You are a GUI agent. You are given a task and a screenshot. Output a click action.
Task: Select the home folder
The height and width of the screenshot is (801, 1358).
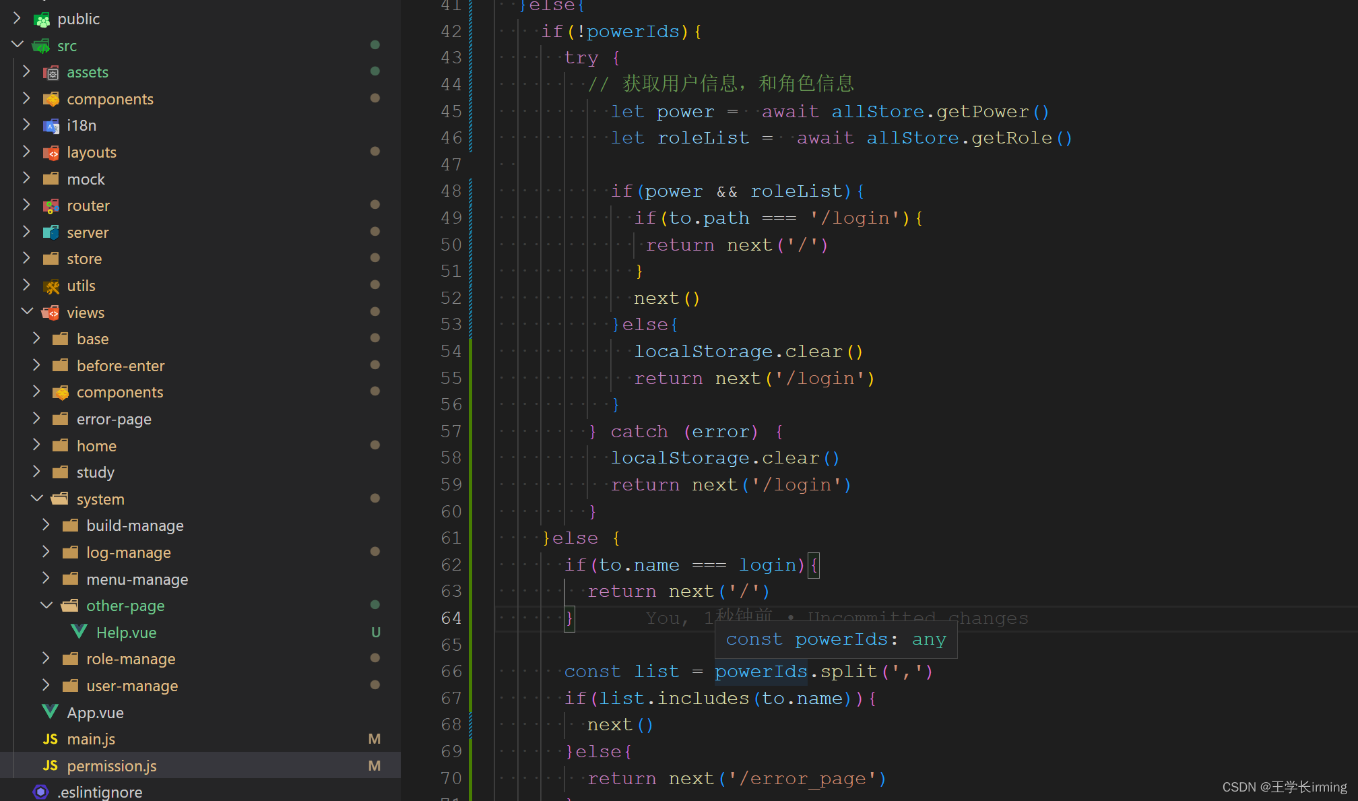click(x=96, y=446)
